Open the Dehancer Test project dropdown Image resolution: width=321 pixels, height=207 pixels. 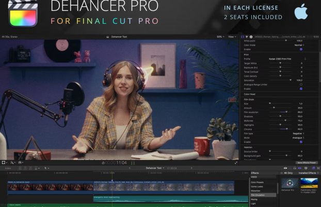click(155, 168)
